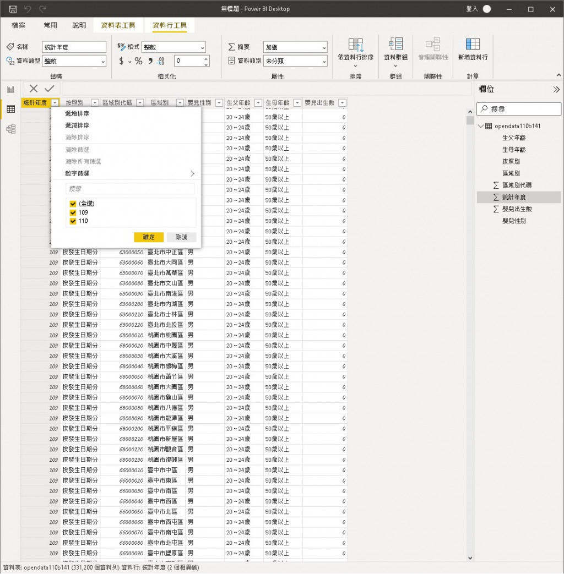Collapse the 欄位 pane with chevrons
This screenshot has height=574, width=564.
point(556,89)
